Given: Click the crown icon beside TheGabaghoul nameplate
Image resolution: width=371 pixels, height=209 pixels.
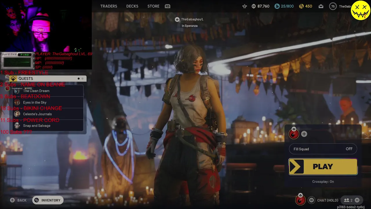Looking at the screenshot, I should point(177,19).
